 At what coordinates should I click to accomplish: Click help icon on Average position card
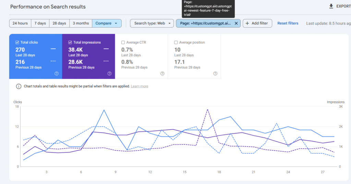click(x=215, y=73)
